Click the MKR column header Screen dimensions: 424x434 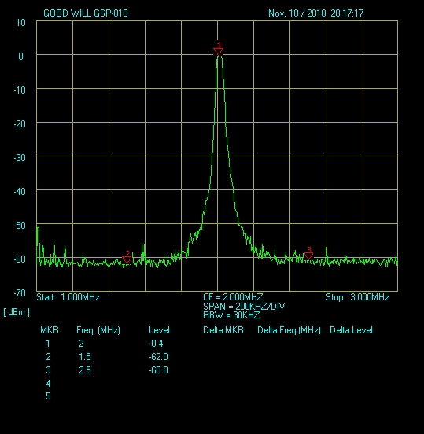pos(50,330)
